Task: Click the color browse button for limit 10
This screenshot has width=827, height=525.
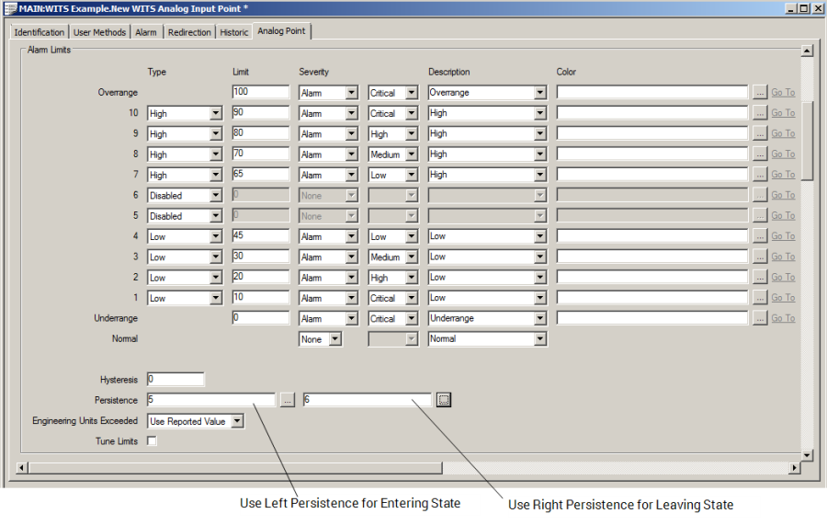Action: (x=760, y=113)
